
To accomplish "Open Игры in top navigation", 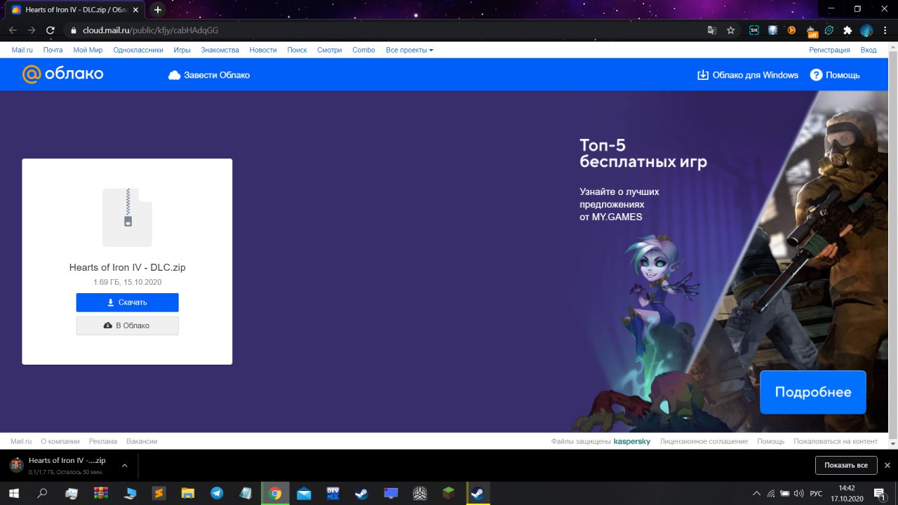I will [182, 50].
